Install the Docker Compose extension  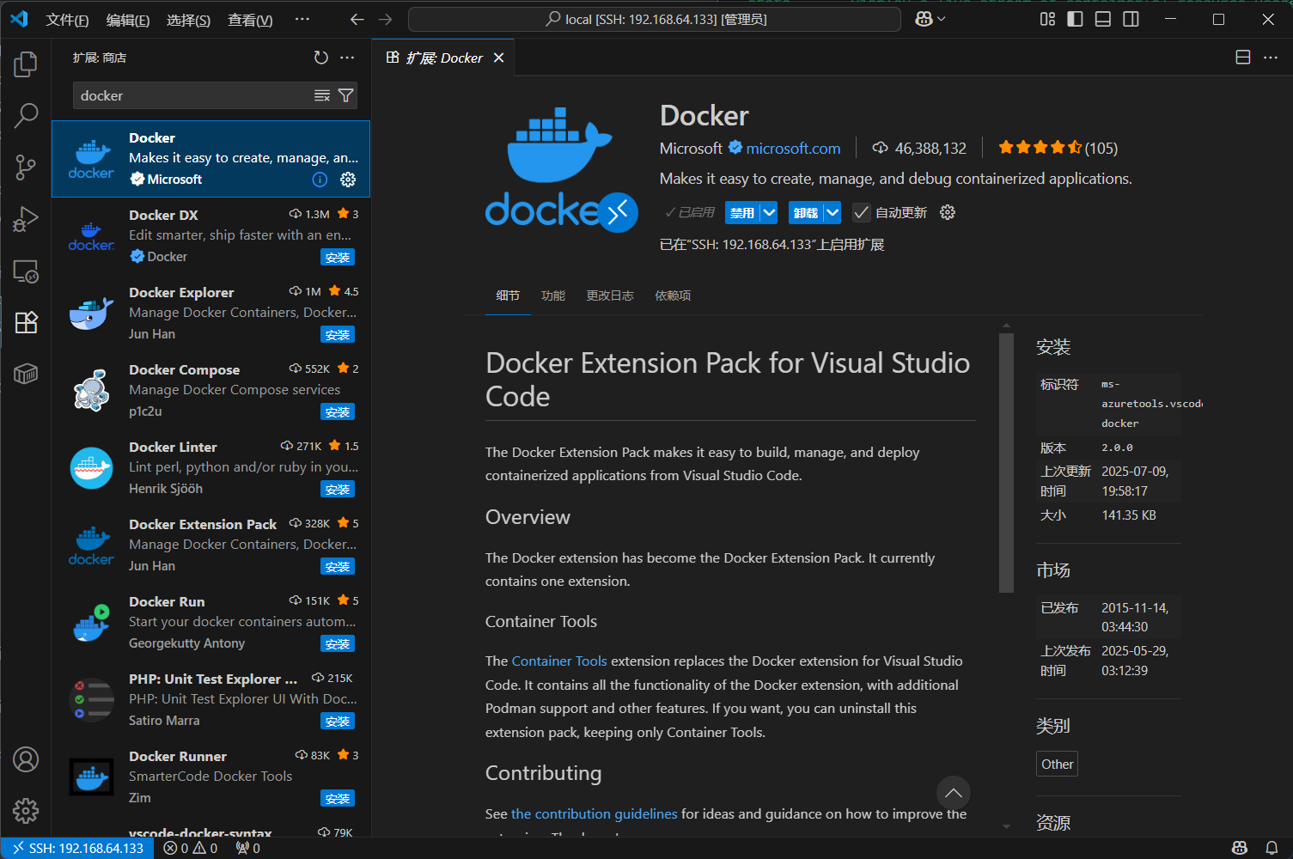click(338, 411)
